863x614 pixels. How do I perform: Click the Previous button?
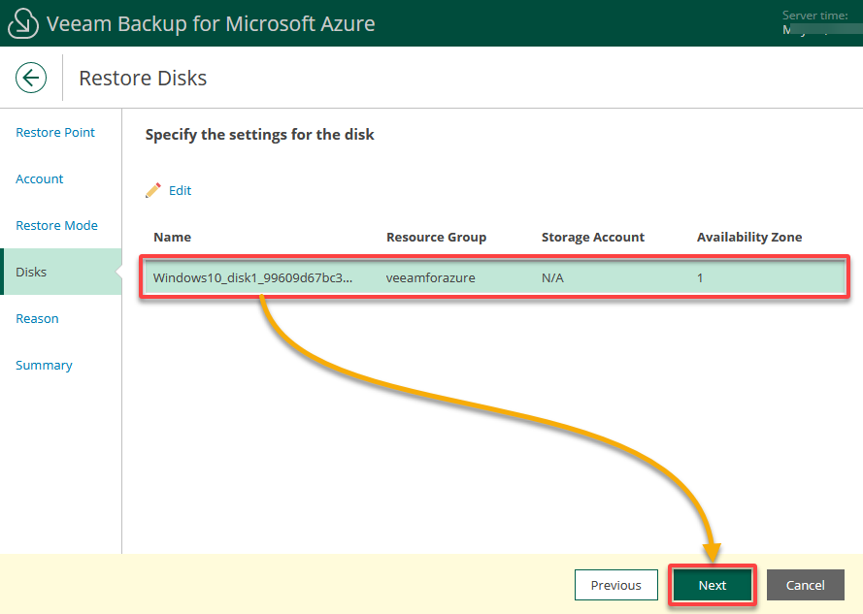click(x=615, y=585)
